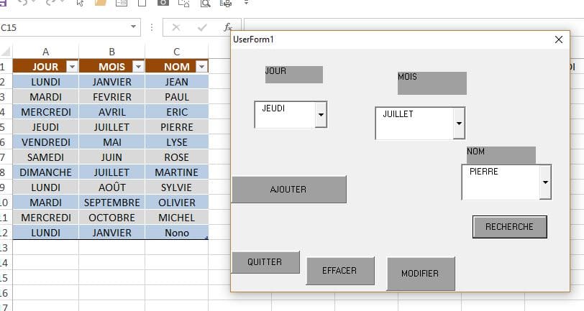Open the MOIS column filter dropdown
Viewport: 584px width, 311px height.
138,67
